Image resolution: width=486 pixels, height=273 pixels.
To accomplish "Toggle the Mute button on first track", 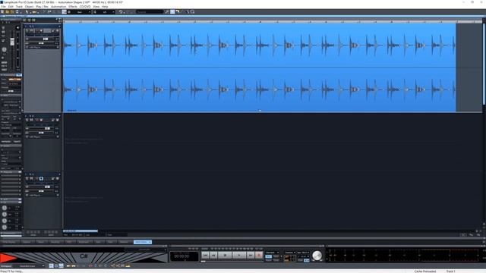I will (32, 31).
